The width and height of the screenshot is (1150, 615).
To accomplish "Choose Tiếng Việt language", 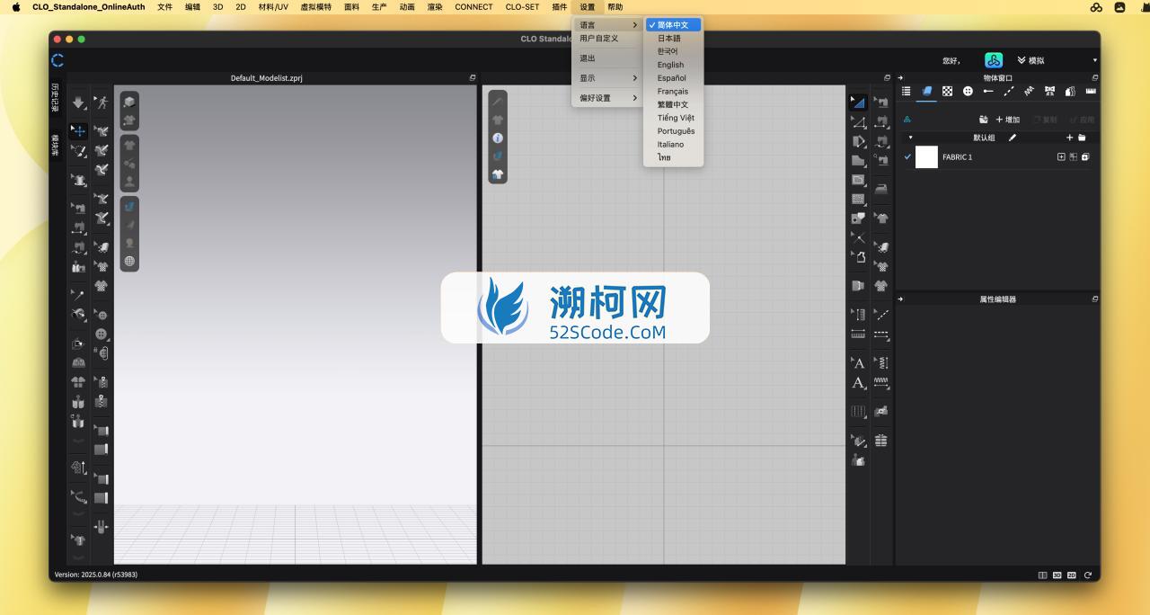I will point(676,118).
